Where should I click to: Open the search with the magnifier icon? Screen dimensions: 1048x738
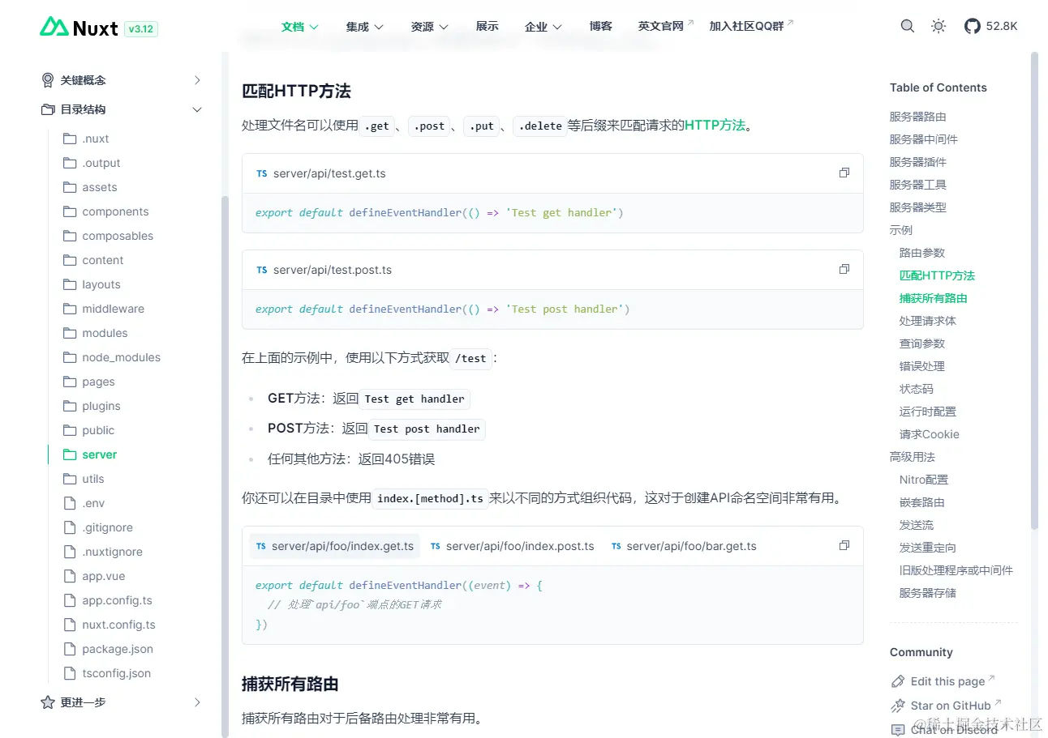tap(907, 25)
